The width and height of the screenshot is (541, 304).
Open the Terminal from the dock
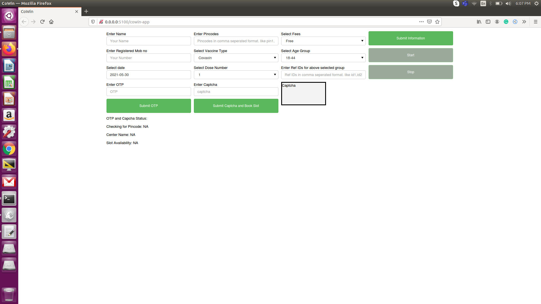tap(9, 199)
